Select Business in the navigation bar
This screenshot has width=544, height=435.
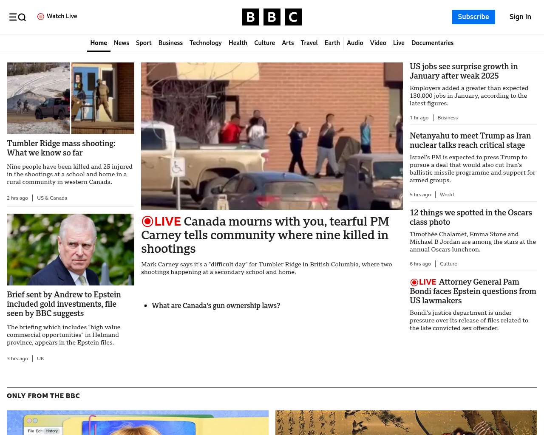(x=170, y=43)
